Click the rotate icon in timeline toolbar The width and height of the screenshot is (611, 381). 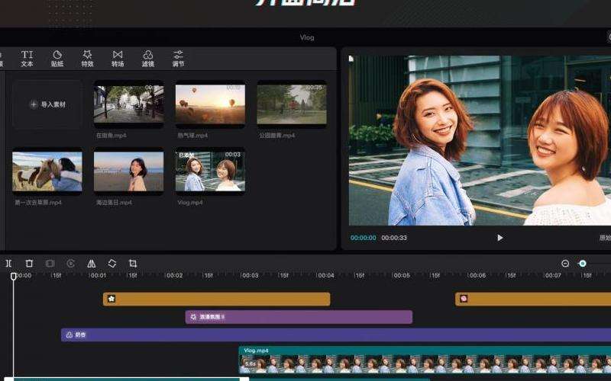point(112,264)
